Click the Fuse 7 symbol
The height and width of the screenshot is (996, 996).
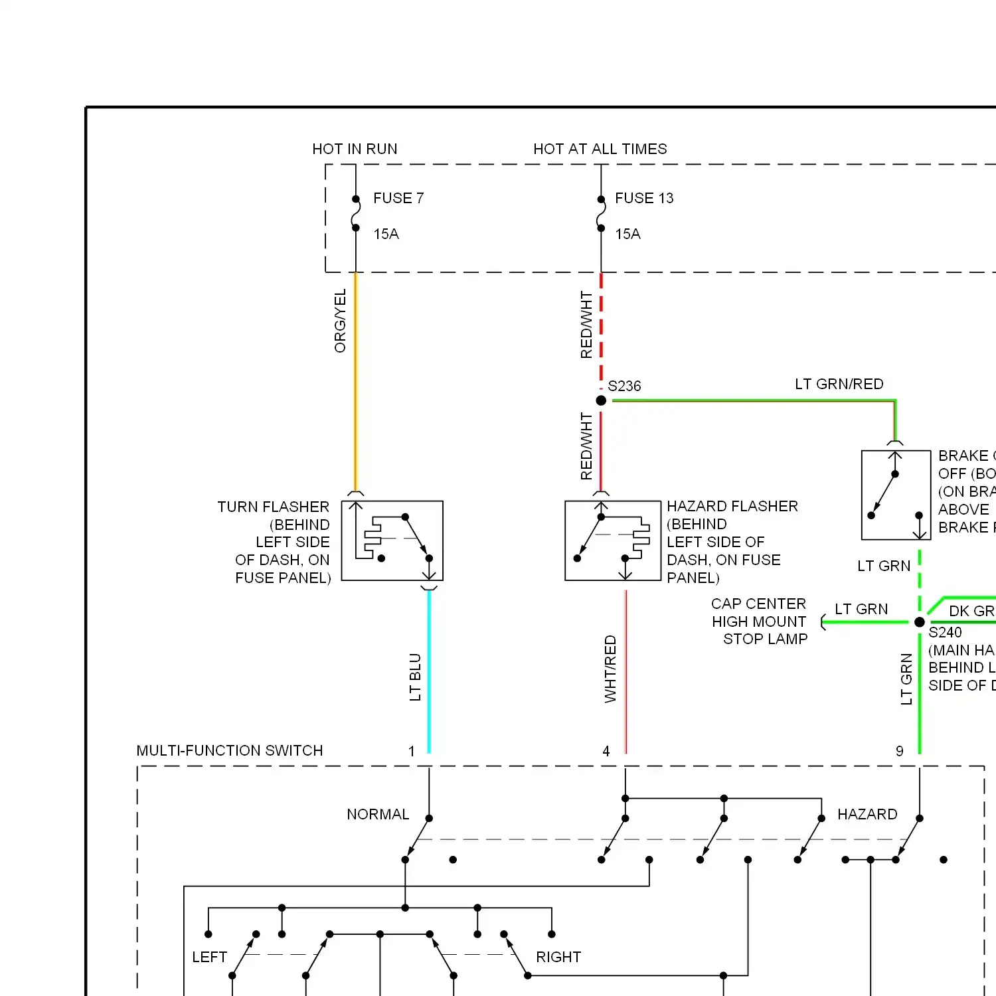click(x=356, y=213)
